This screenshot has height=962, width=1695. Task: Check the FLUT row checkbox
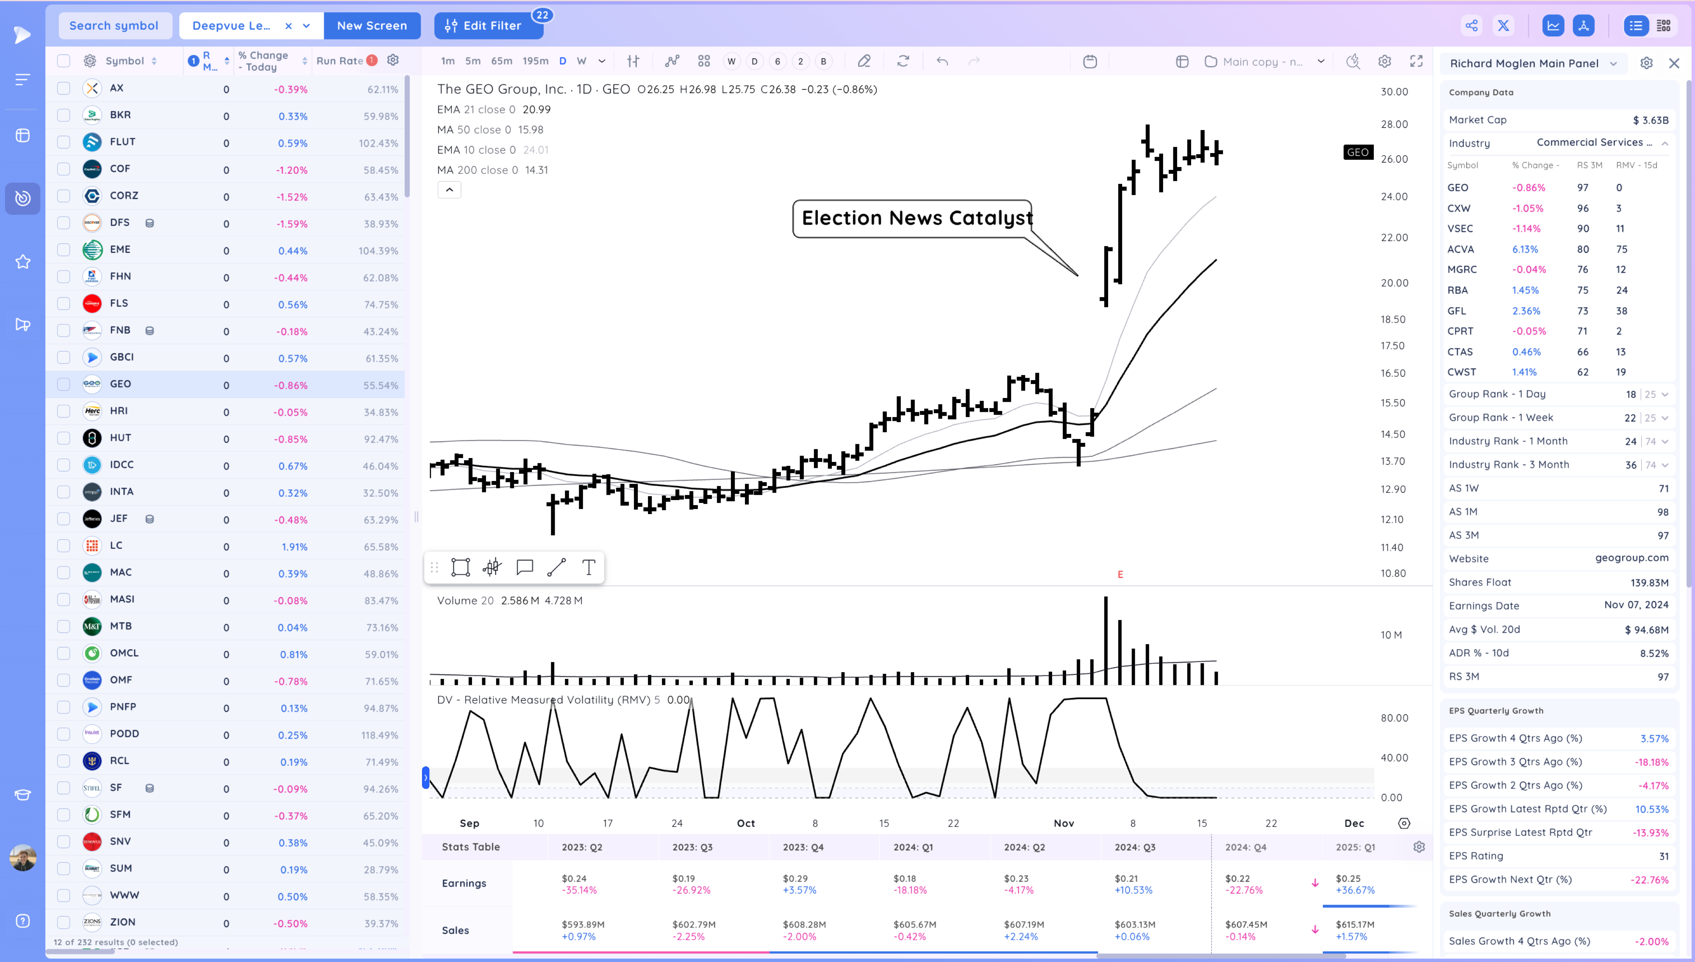tap(64, 142)
